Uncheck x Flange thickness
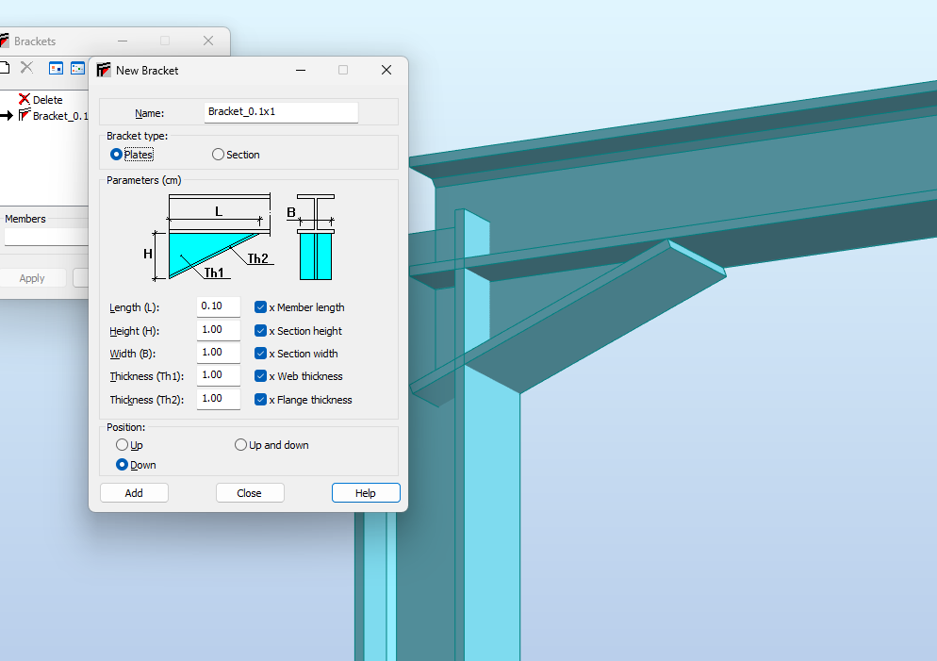The height and width of the screenshot is (661, 937). point(260,399)
